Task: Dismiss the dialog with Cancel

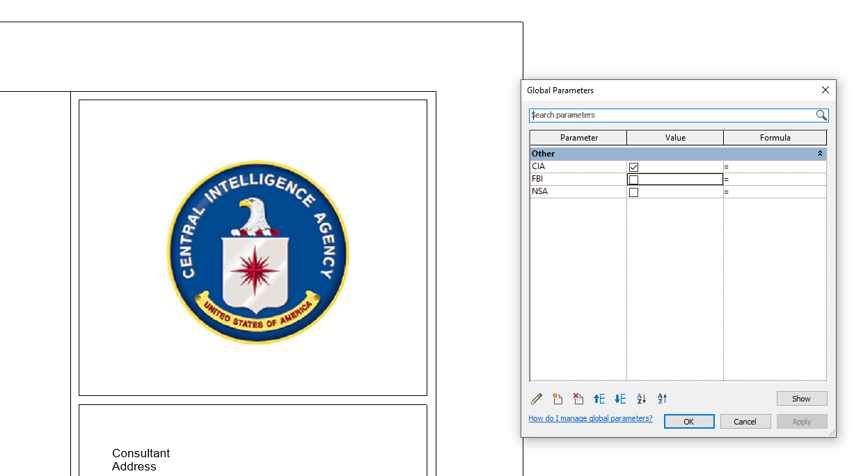Action: (745, 421)
